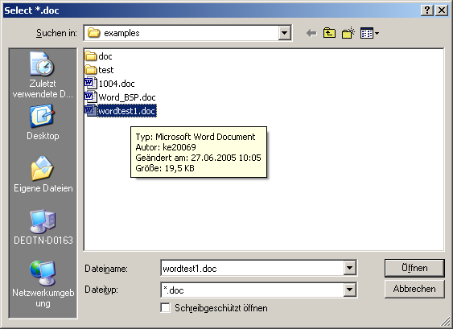Select the Word_BSP.doc file
The height and width of the screenshot is (329, 453).
pyautogui.click(x=120, y=97)
